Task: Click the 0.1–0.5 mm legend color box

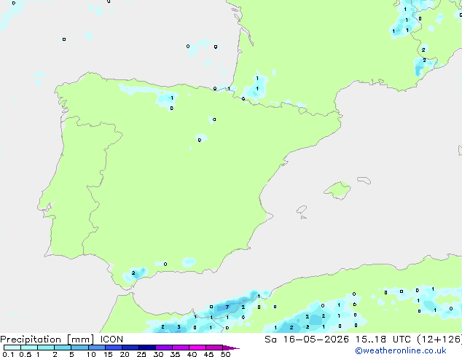Action: [12, 348]
